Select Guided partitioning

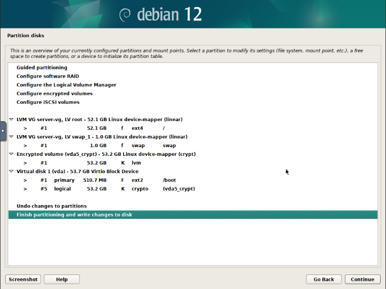pyautogui.click(x=193, y=68)
